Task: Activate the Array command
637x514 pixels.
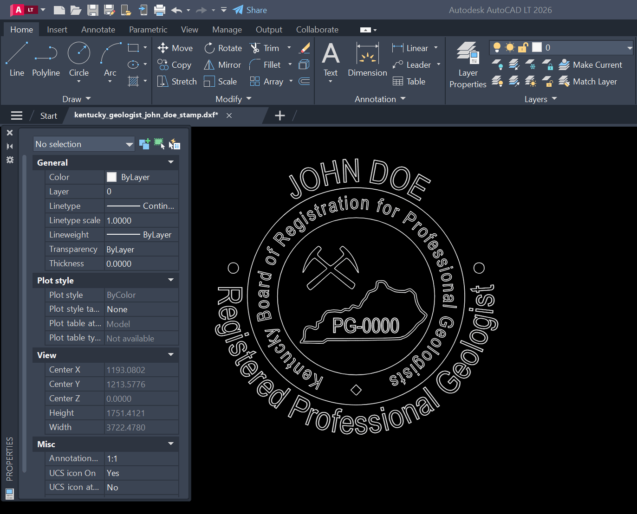Action: tap(266, 81)
